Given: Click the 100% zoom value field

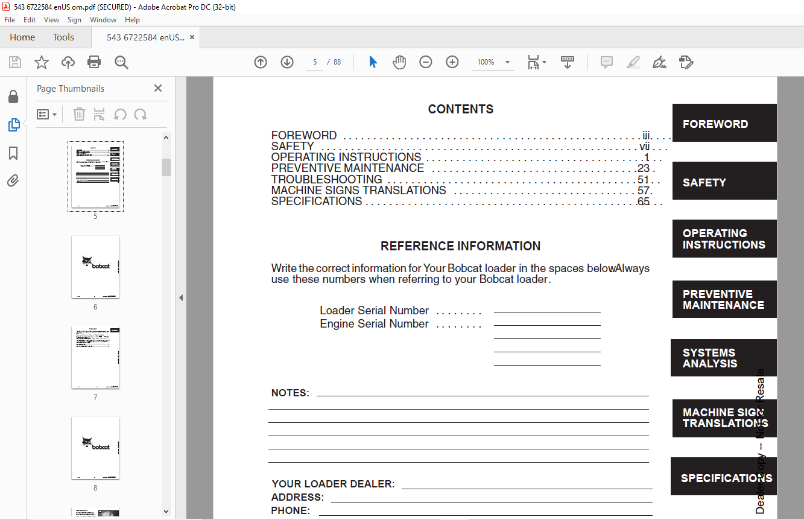Looking at the screenshot, I should point(486,62).
